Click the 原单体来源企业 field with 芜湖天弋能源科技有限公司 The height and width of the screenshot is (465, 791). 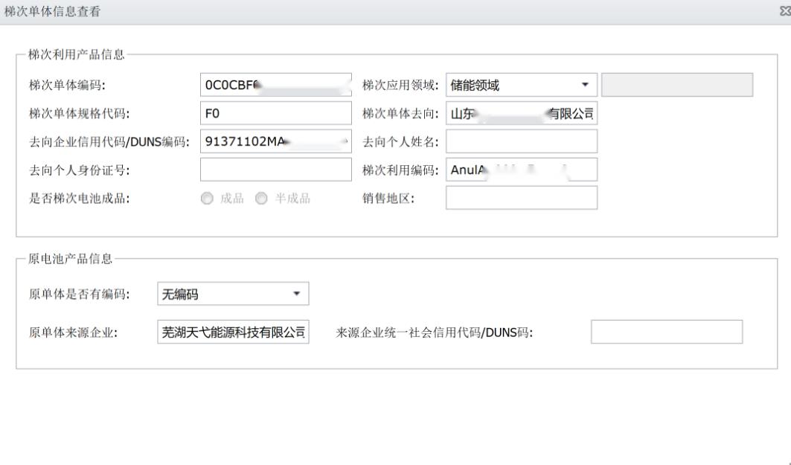(233, 332)
